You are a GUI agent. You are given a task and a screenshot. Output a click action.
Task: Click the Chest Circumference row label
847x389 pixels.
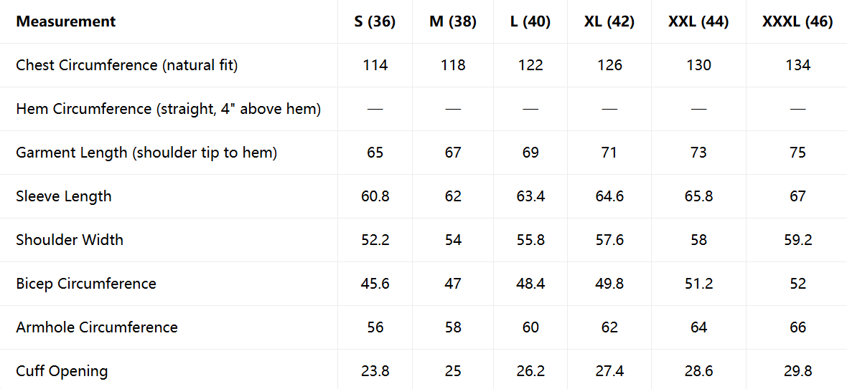click(x=127, y=65)
